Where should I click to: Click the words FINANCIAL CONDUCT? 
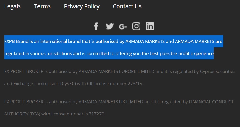click(211, 102)
